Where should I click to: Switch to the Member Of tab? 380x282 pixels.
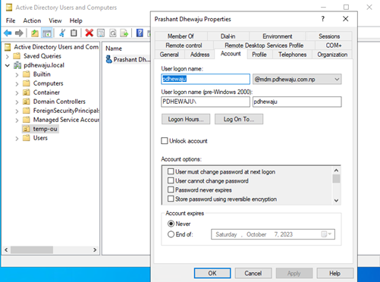[x=181, y=36]
